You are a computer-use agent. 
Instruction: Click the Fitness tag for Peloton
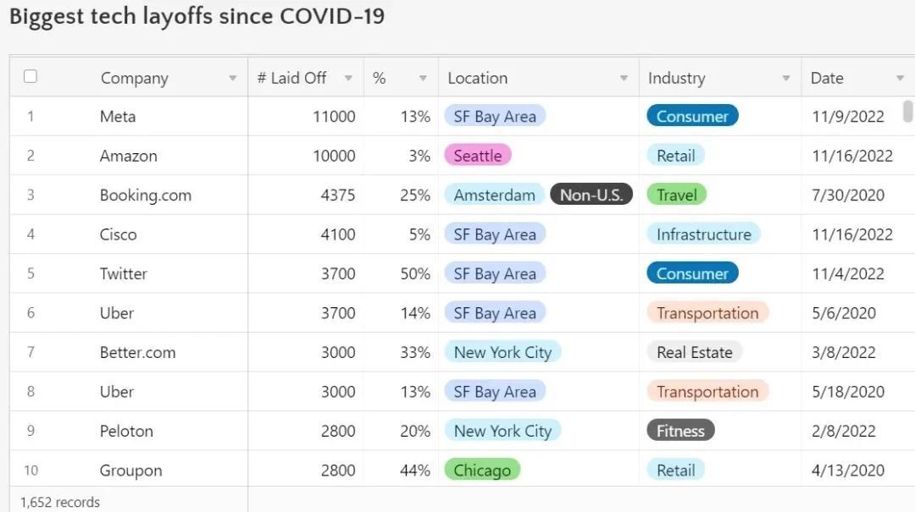click(x=680, y=431)
